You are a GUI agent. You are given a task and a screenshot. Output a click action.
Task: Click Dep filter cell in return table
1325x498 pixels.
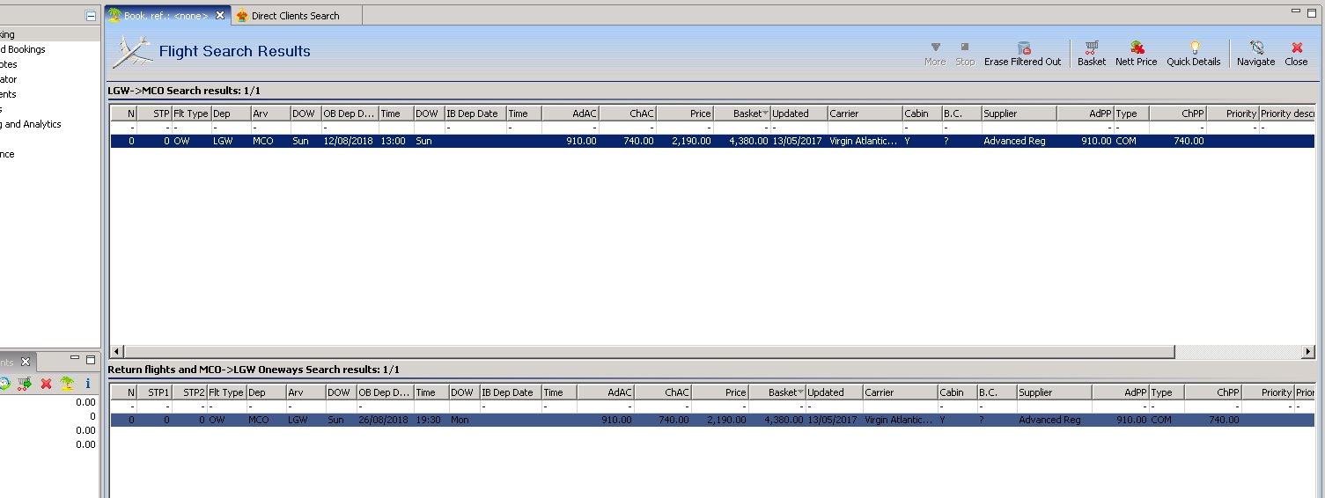266,406
